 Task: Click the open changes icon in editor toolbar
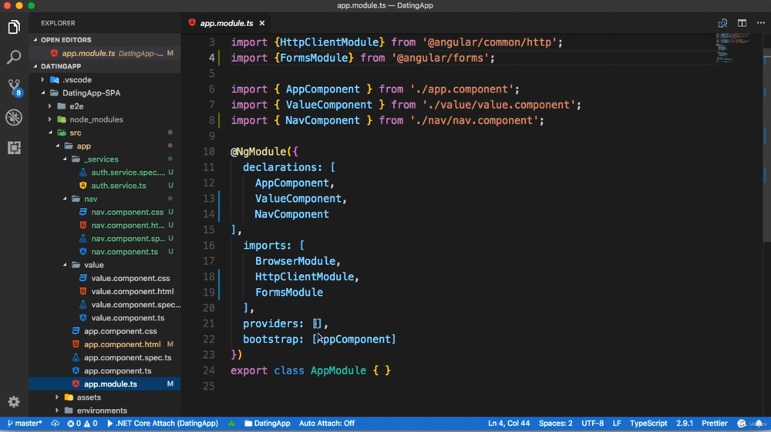click(x=722, y=23)
